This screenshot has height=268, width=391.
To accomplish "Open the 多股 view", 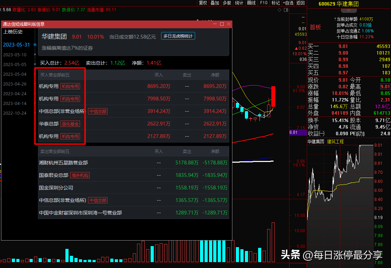I will pos(227,3).
